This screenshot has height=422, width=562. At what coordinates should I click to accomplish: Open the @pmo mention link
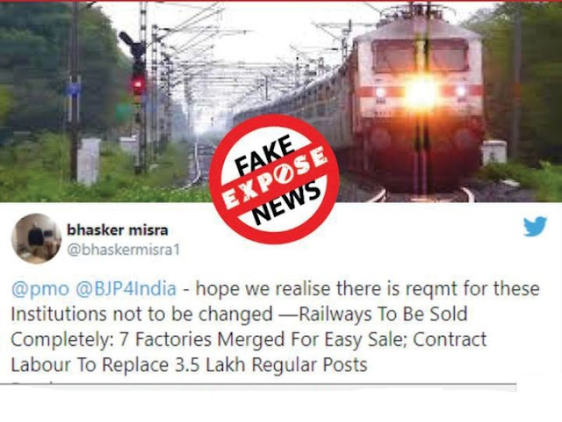[x=40, y=289]
